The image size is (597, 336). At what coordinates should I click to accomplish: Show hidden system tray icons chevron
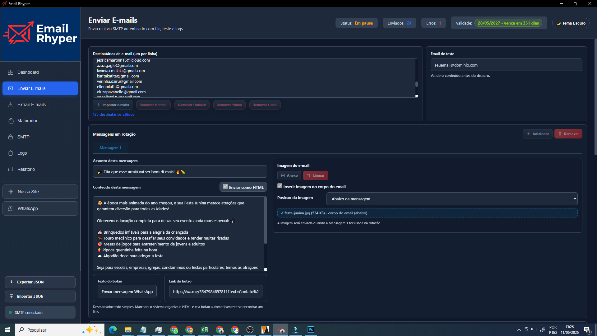tap(519, 330)
